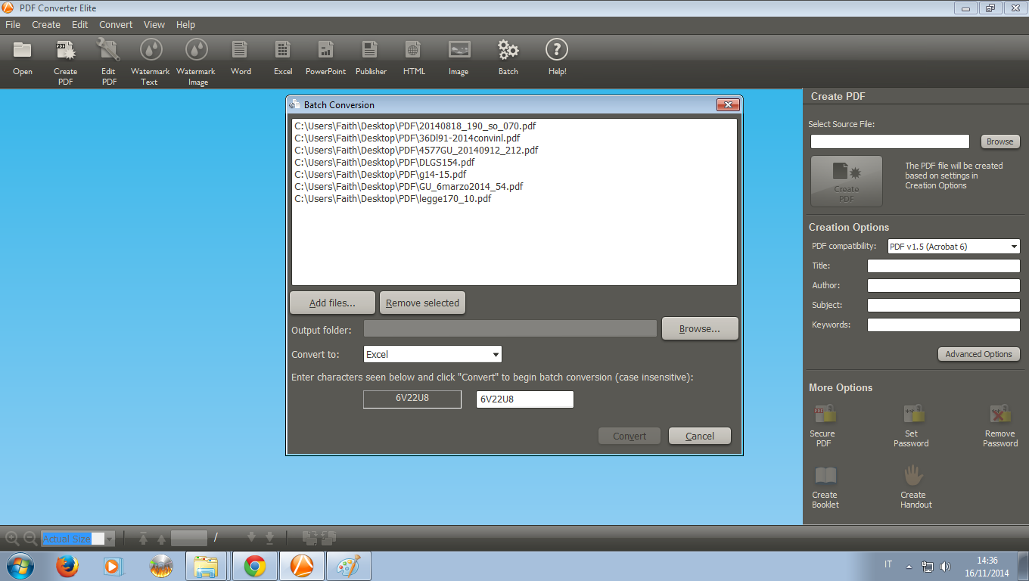Click the Add files... button
This screenshot has height=581, width=1029.
(x=332, y=303)
